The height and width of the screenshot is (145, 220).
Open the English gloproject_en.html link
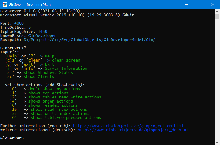click(x=128, y=126)
